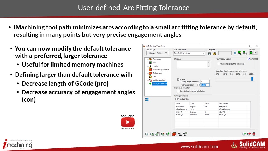Enable Classic helical cutting conditions

(219, 64)
